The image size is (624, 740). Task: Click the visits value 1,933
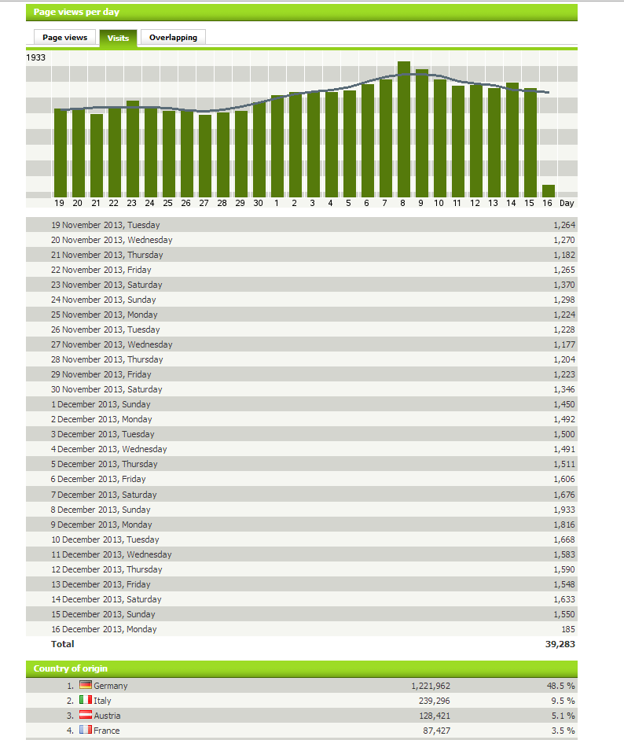point(564,510)
